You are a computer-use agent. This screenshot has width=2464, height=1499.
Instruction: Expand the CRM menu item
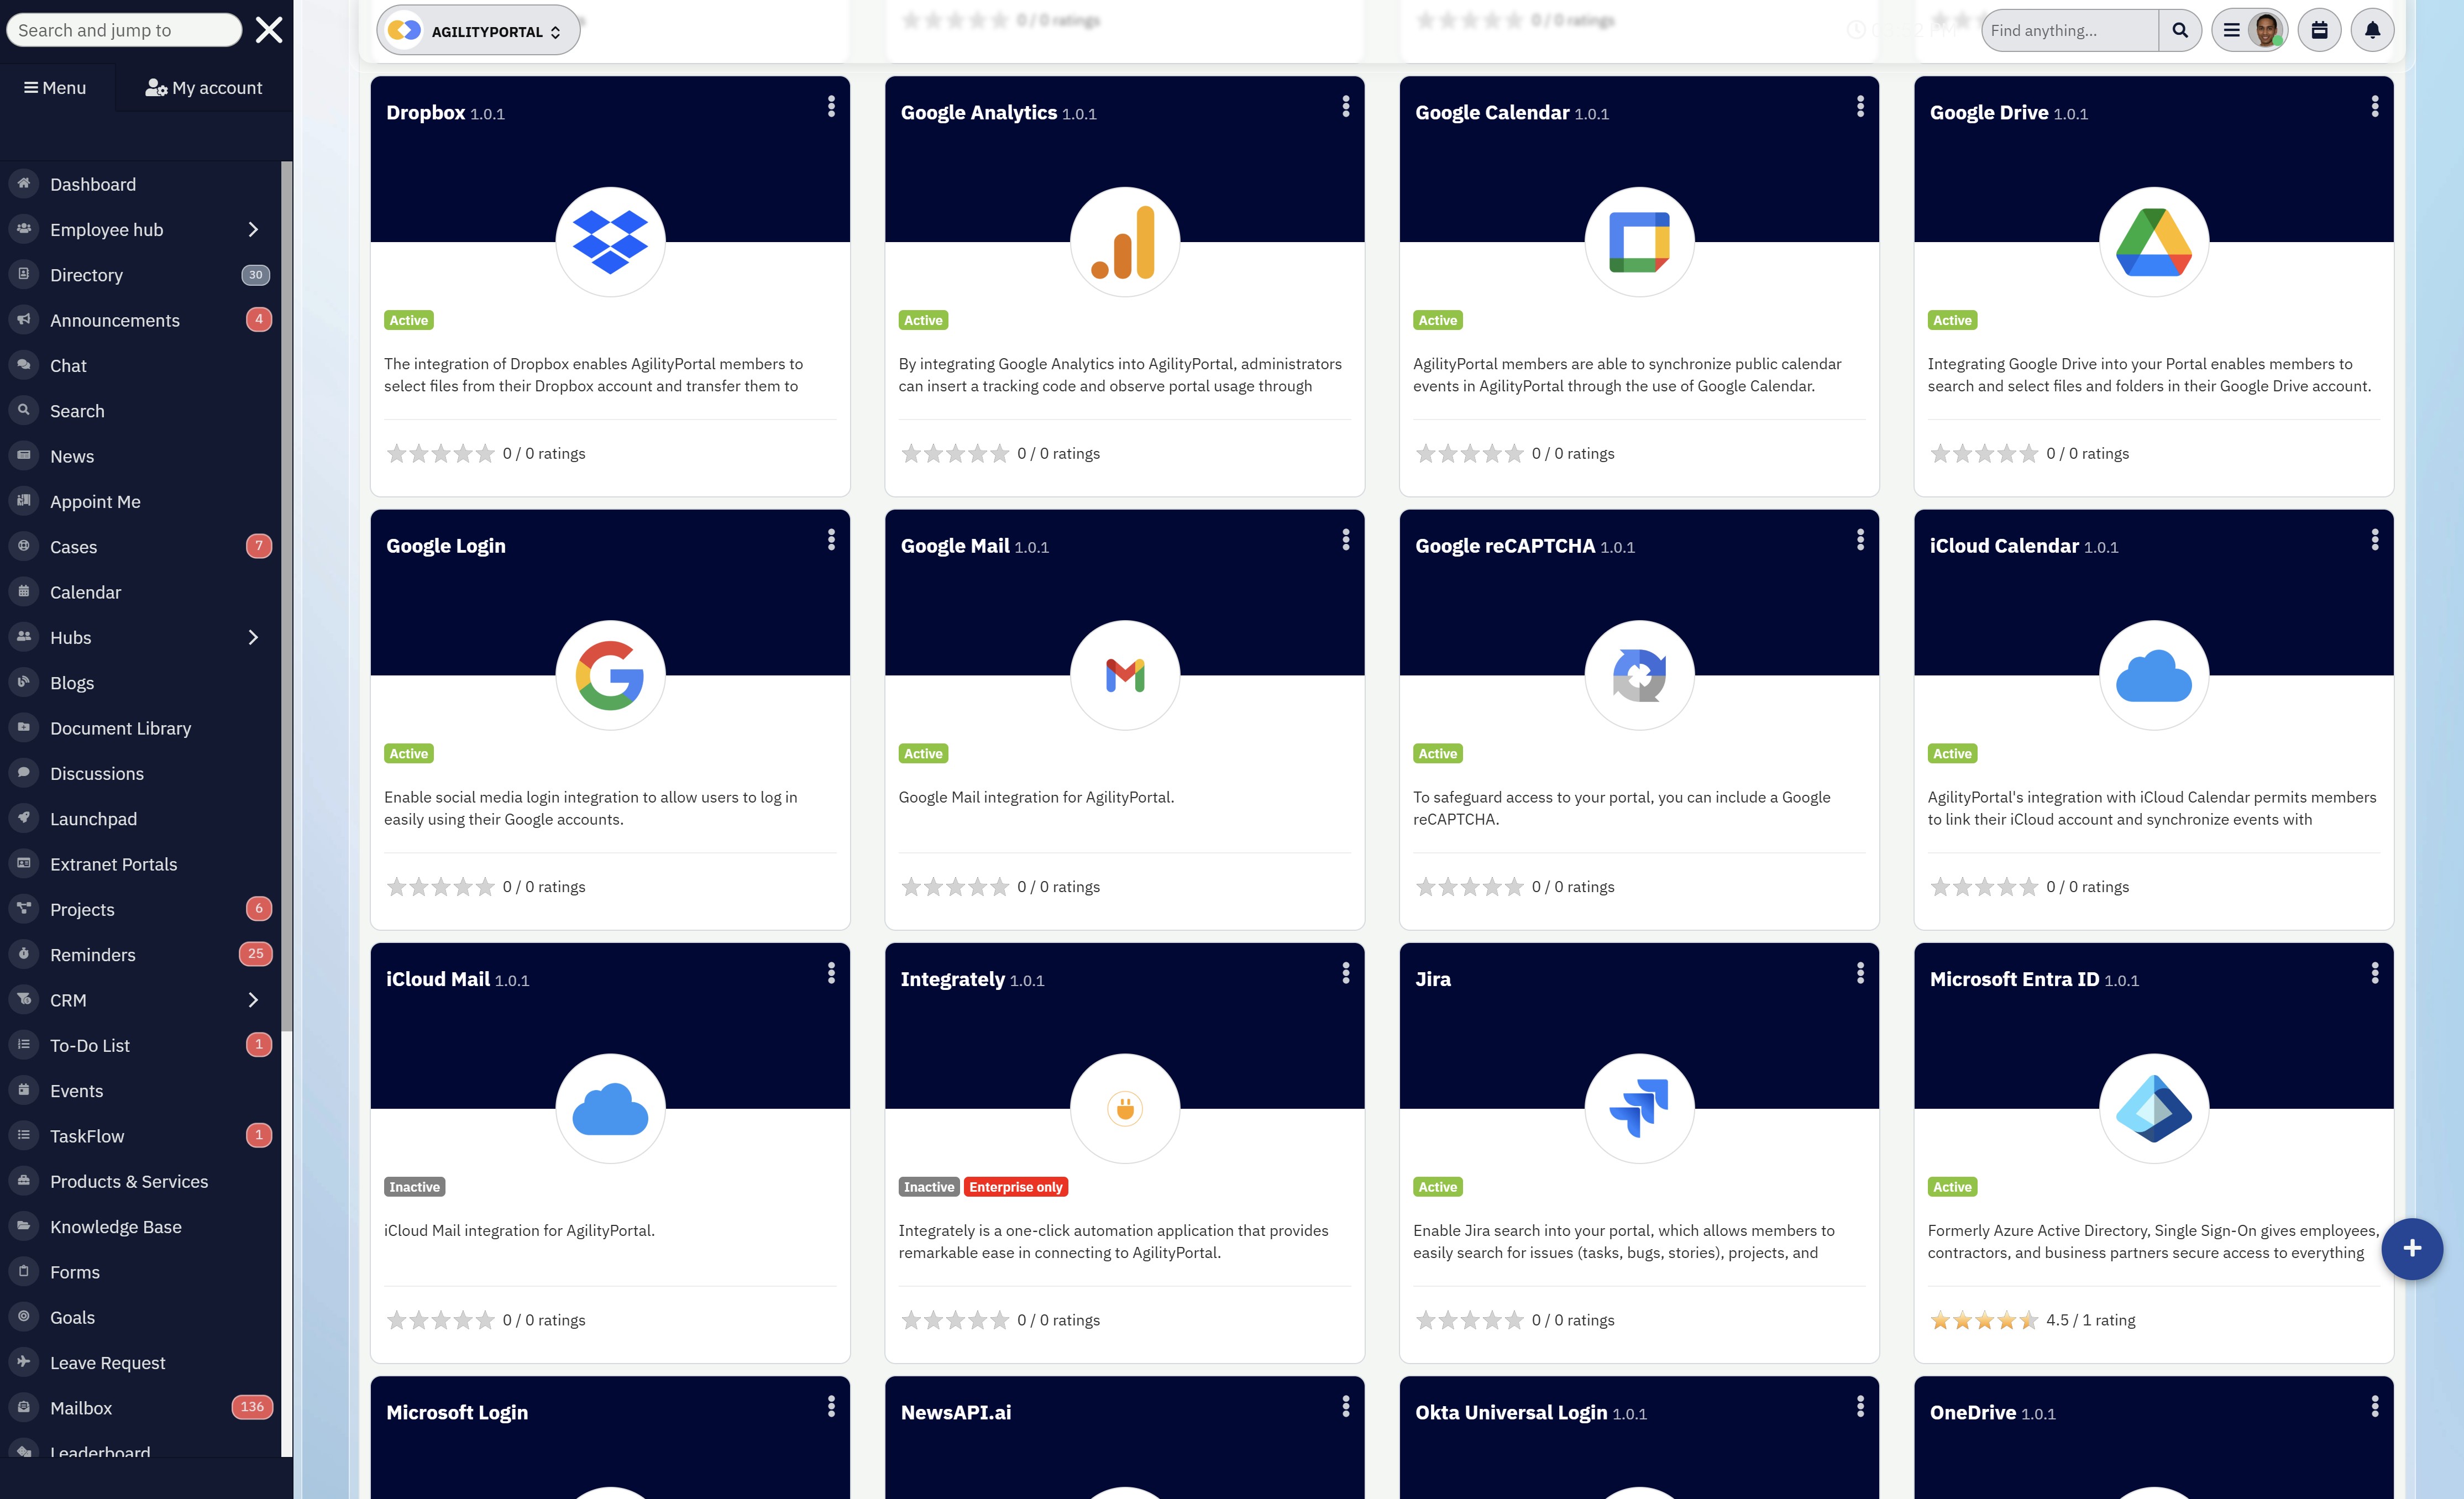(x=253, y=1000)
